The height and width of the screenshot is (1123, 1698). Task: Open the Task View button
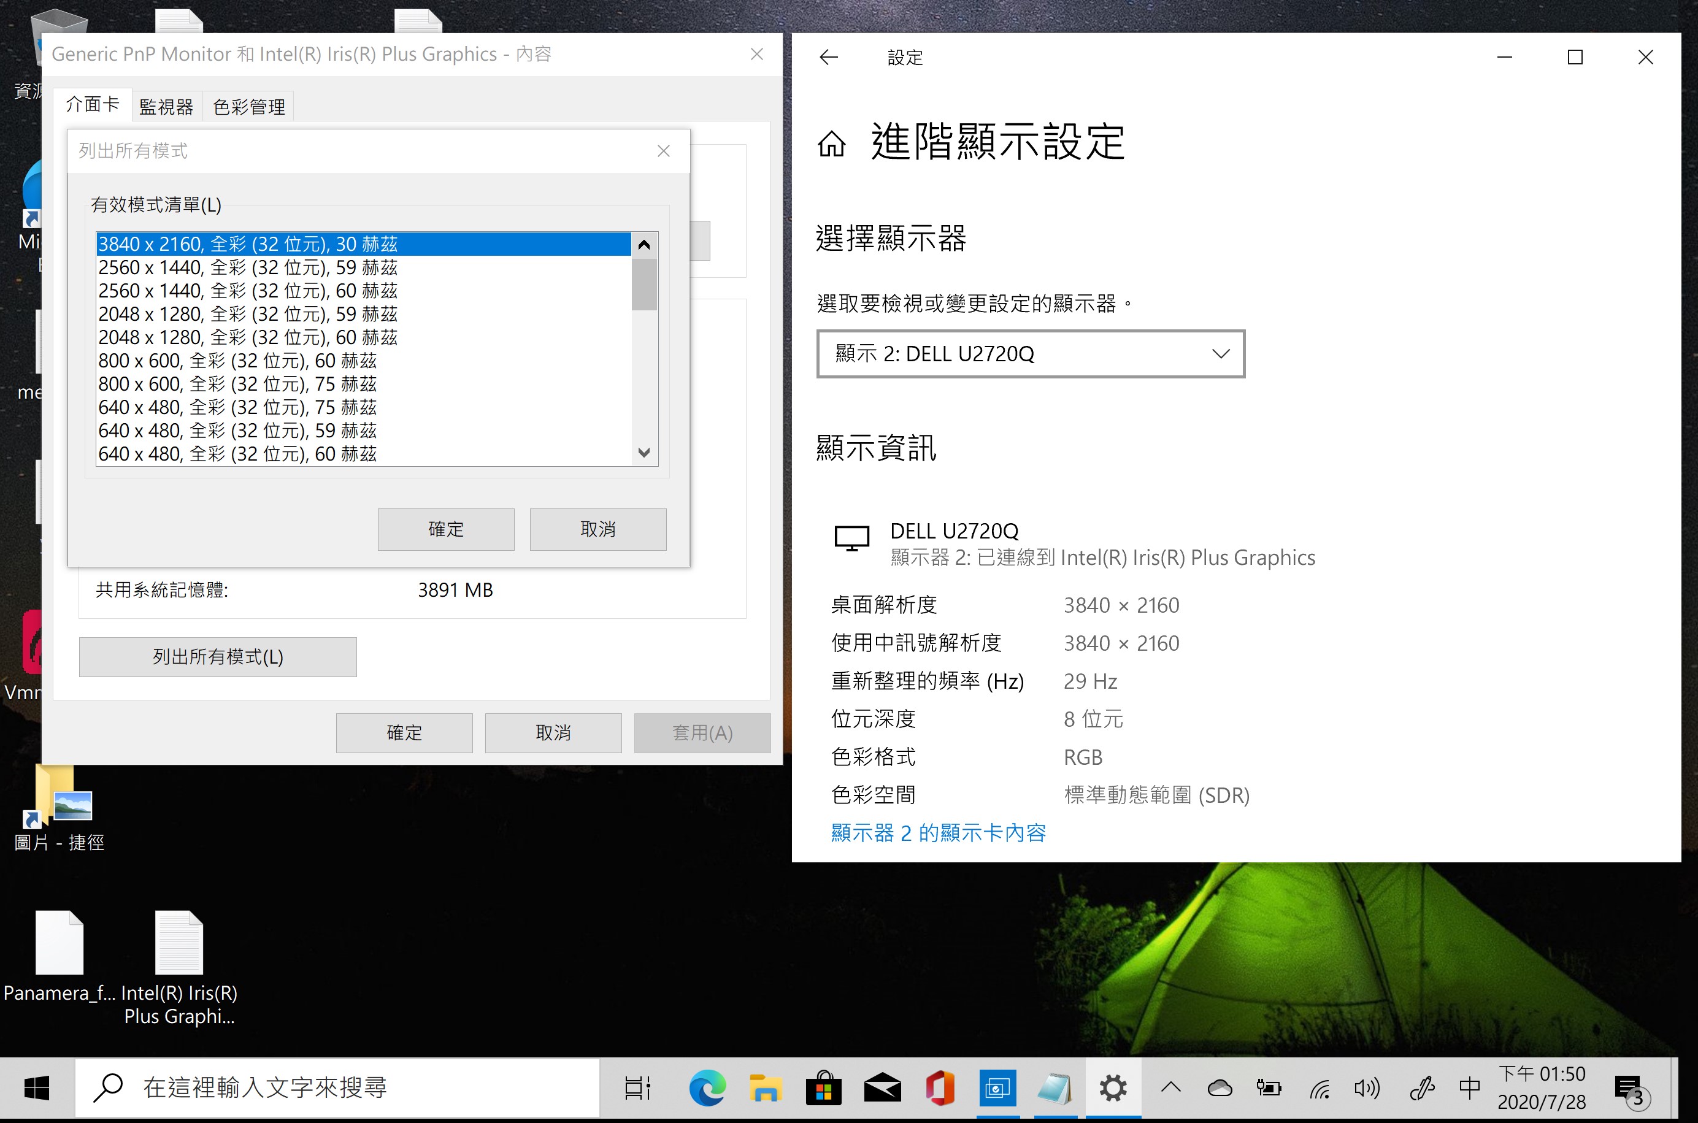point(637,1088)
